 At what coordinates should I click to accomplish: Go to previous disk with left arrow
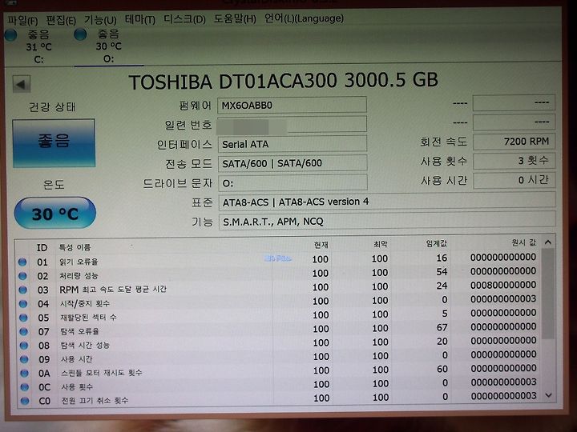(x=22, y=85)
